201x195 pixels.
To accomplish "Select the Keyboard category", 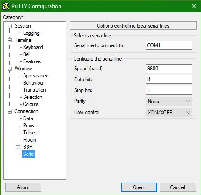I will (x=33, y=47).
